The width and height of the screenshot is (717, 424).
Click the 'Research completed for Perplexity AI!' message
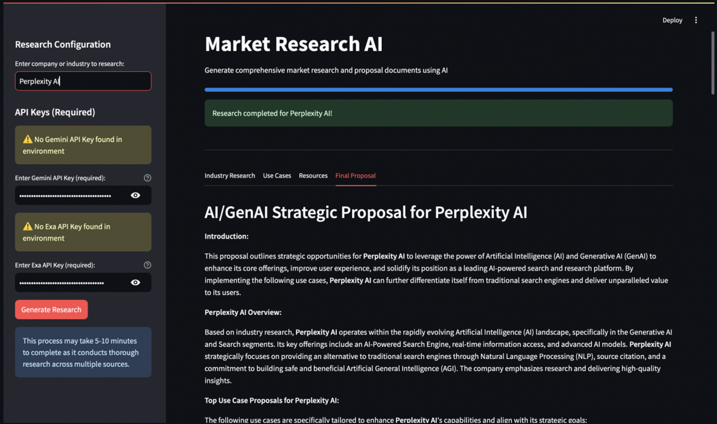click(439, 113)
